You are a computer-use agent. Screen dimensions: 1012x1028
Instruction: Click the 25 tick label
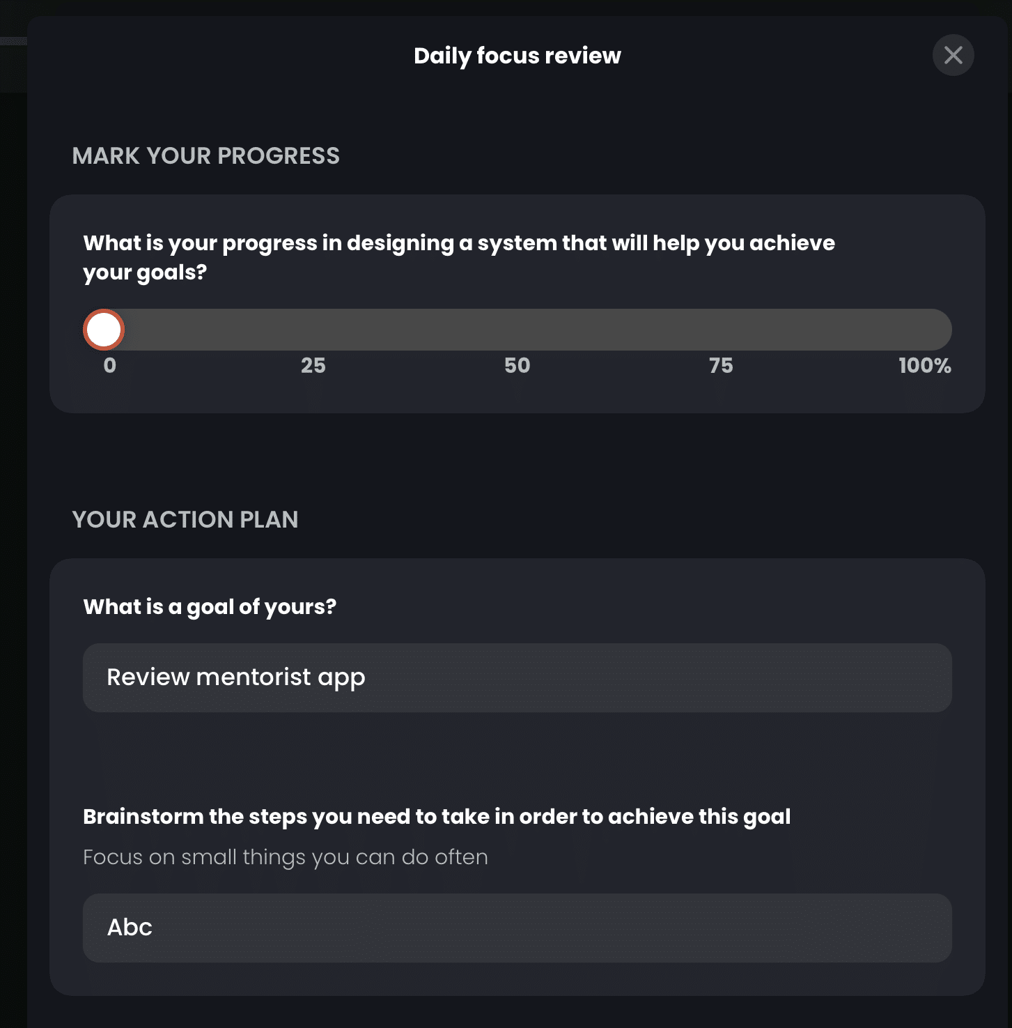click(313, 365)
